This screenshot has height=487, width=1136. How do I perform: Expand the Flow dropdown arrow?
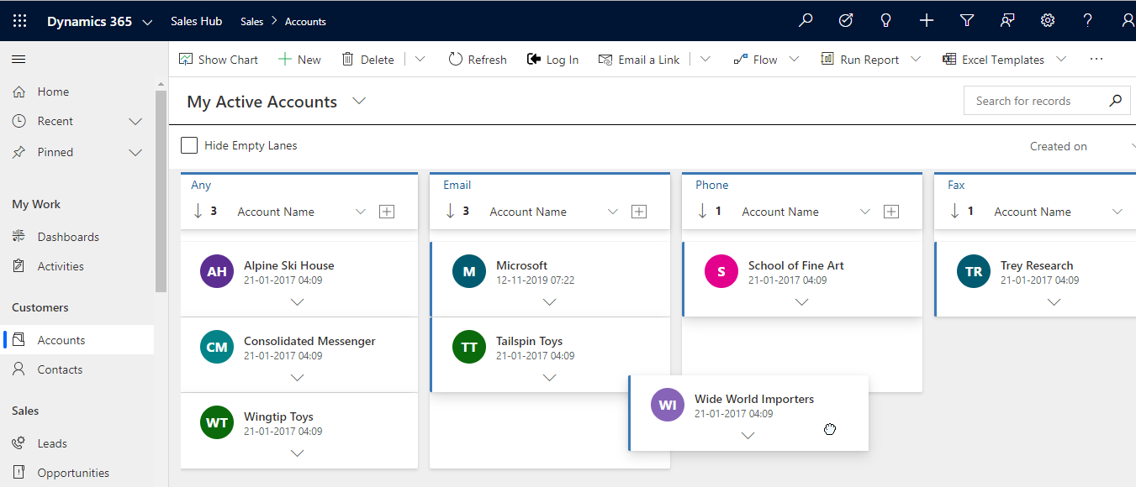click(794, 60)
